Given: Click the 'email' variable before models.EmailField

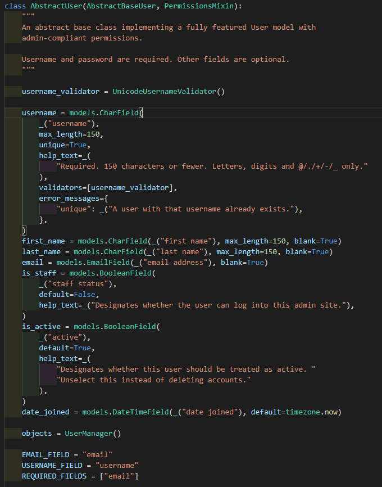Looking at the screenshot, I should pyautogui.click(x=33, y=263).
